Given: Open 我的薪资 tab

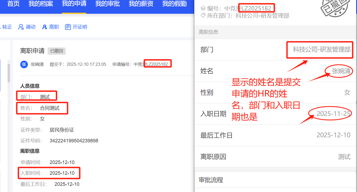Looking at the screenshot, I should 141,4.
